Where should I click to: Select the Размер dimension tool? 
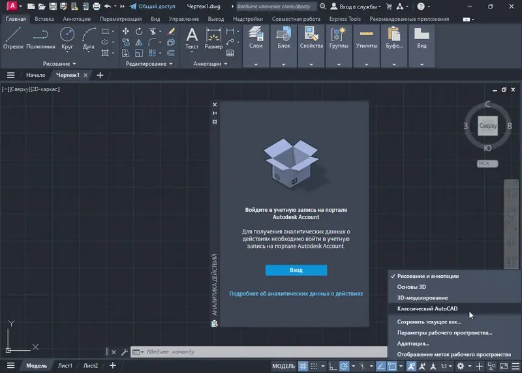pyautogui.click(x=213, y=39)
